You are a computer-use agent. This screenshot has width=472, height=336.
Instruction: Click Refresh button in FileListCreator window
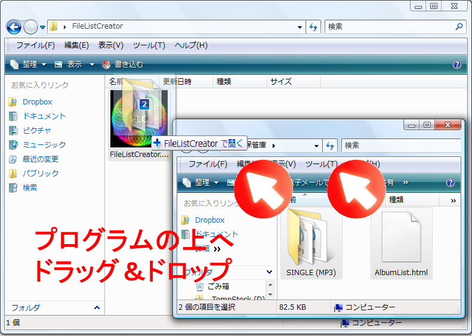point(313,27)
